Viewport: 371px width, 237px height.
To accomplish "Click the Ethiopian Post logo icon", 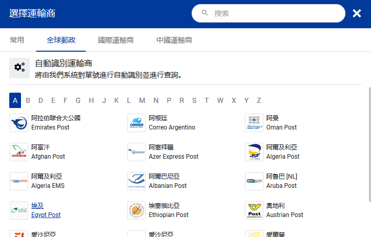I will coord(136,210).
